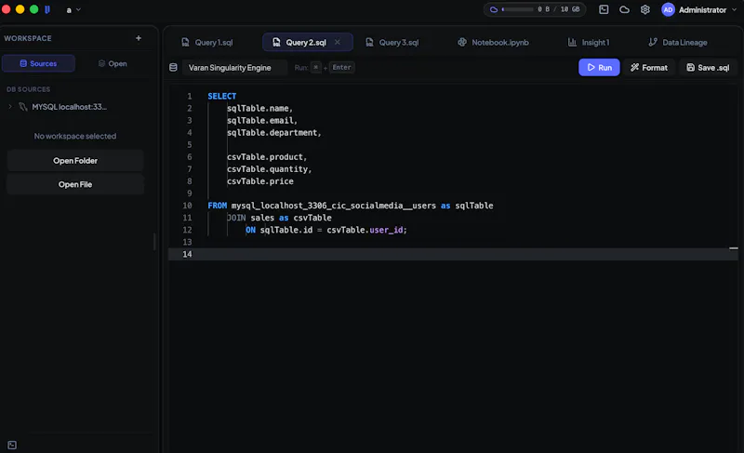Click database icon beside engine selector
Viewport: 744px width, 453px height.
(173, 67)
